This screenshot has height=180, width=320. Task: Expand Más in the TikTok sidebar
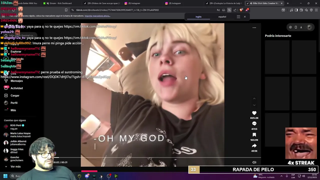click(x=13, y=110)
